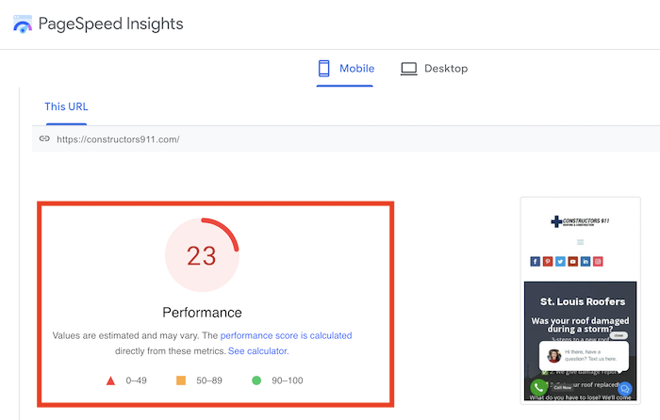Screen dimensions: 660x420
Task: Click the Constructors 911 logo in preview
Action: [x=580, y=222]
